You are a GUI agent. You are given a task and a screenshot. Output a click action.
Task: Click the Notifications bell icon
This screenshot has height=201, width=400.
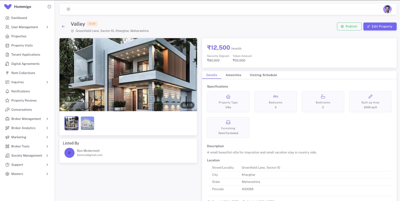(7, 91)
